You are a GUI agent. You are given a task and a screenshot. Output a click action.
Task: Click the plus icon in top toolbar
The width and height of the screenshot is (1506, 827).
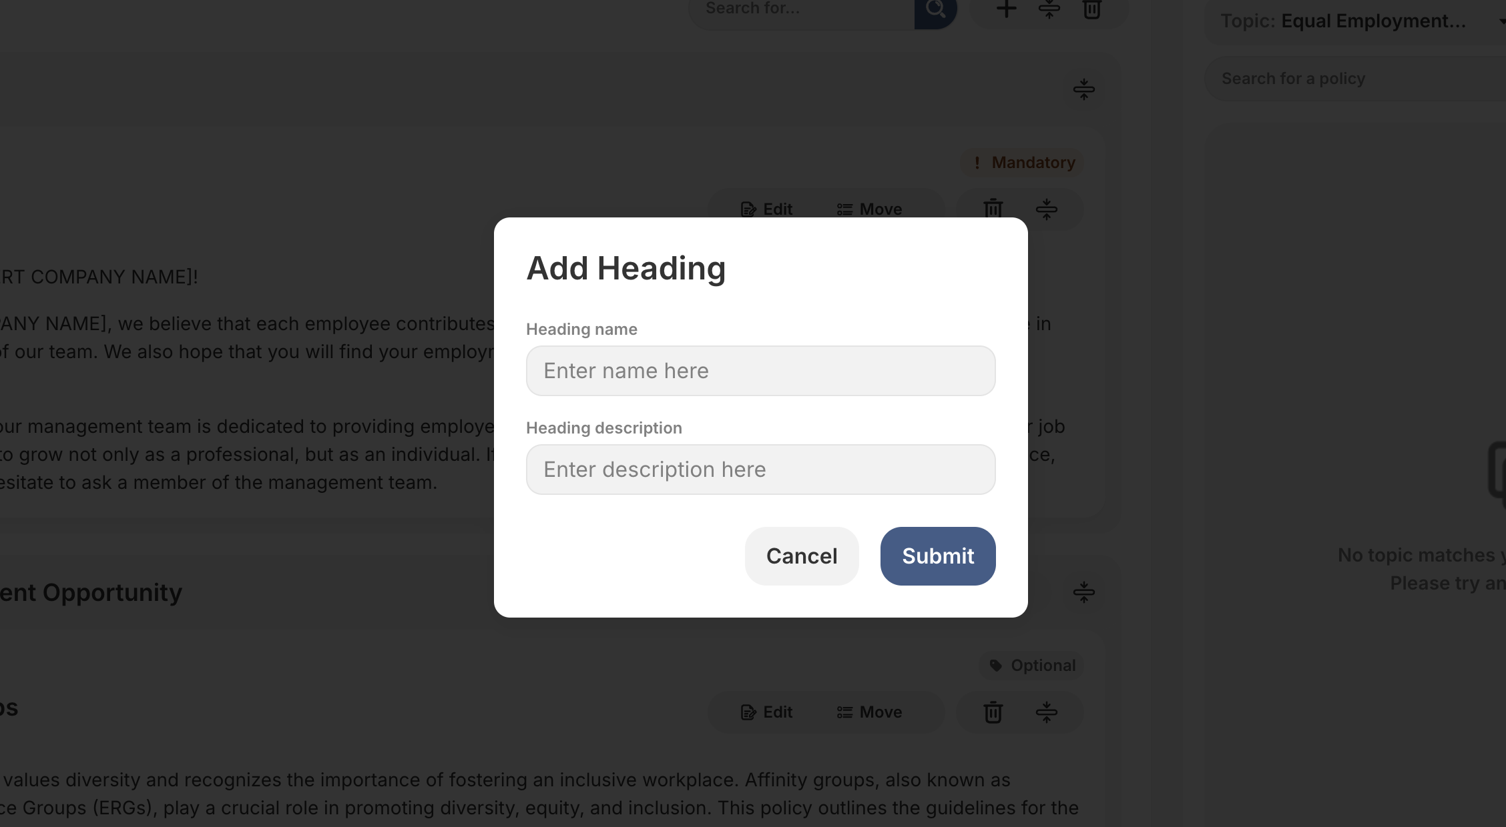[x=1006, y=9]
